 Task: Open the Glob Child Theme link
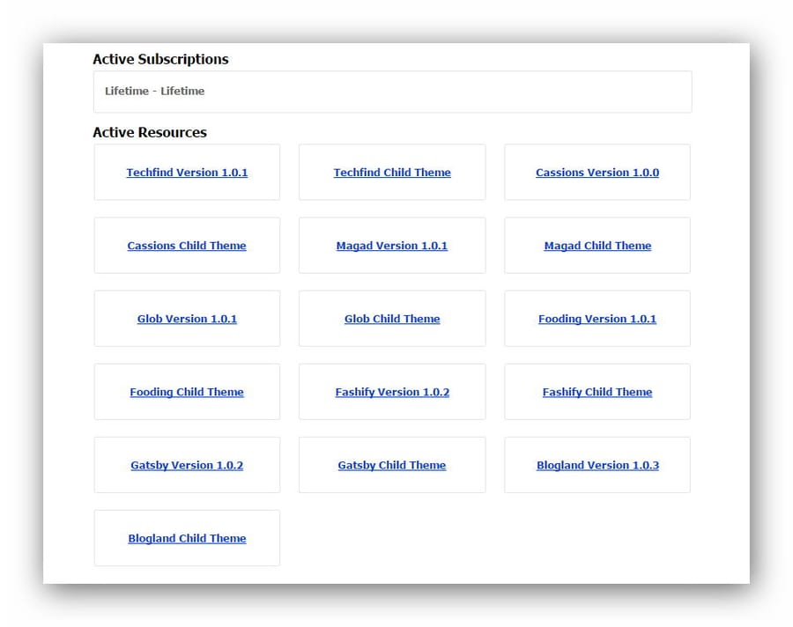click(392, 319)
